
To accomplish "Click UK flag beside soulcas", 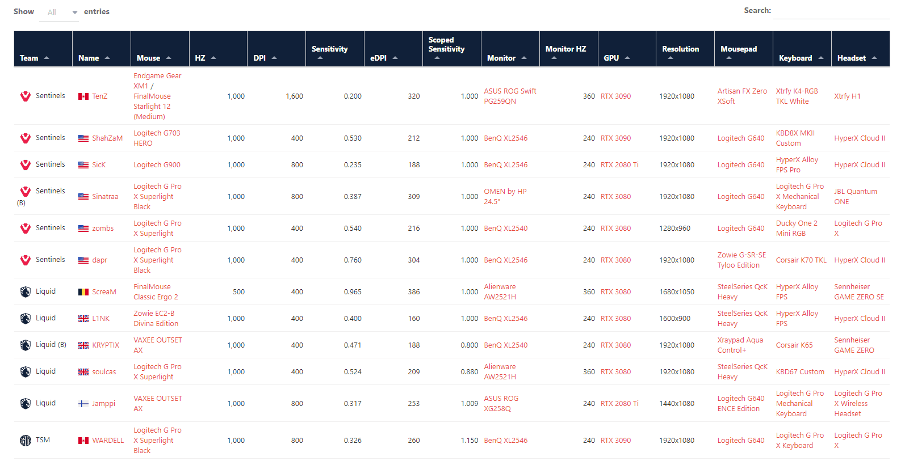I will [x=83, y=372].
